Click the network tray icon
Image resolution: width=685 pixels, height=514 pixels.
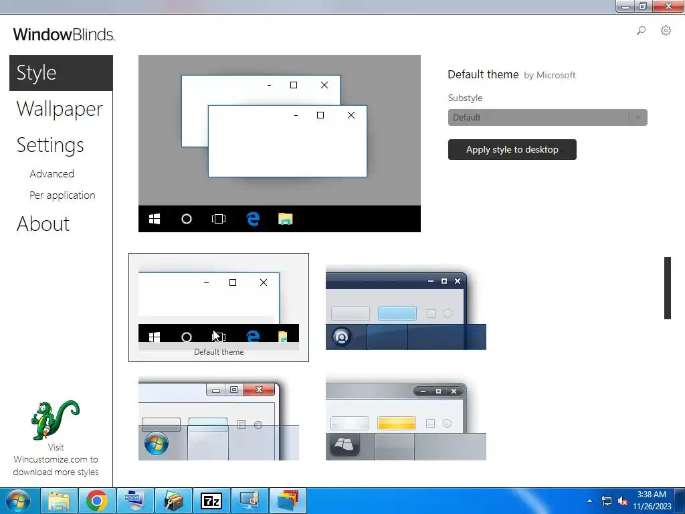pyautogui.click(x=607, y=501)
